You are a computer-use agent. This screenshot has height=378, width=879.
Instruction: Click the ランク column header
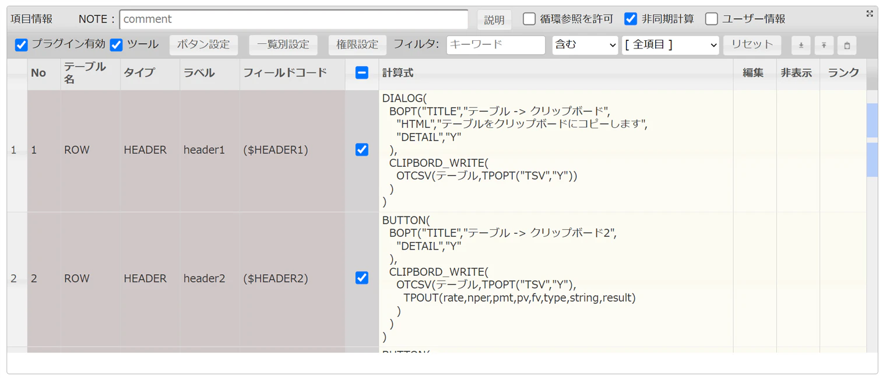click(843, 73)
